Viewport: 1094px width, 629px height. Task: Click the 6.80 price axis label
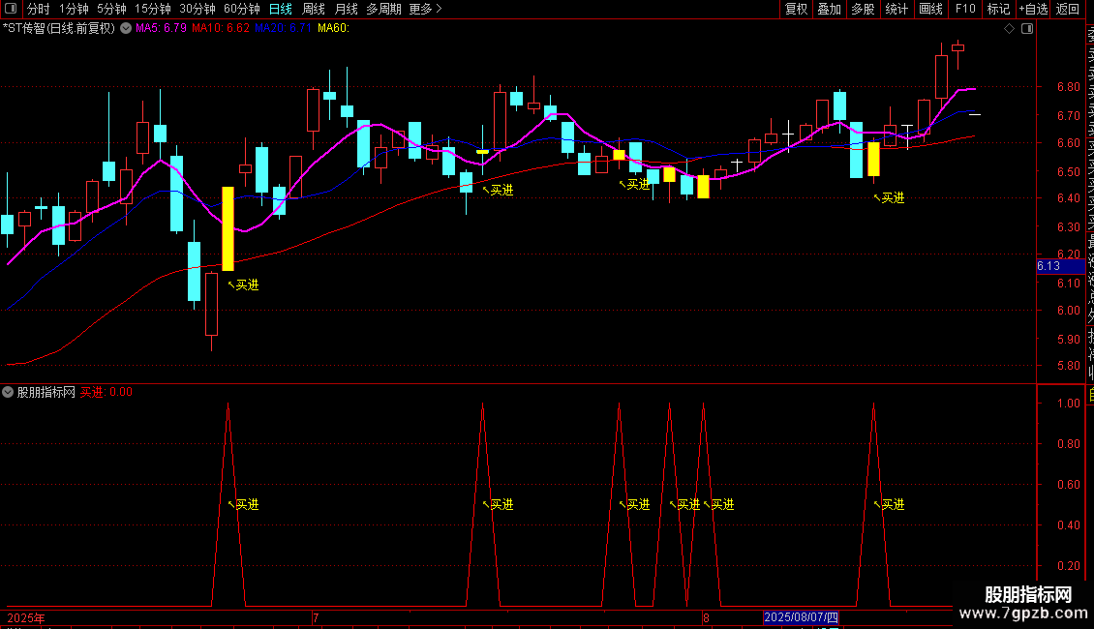click(x=1068, y=88)
